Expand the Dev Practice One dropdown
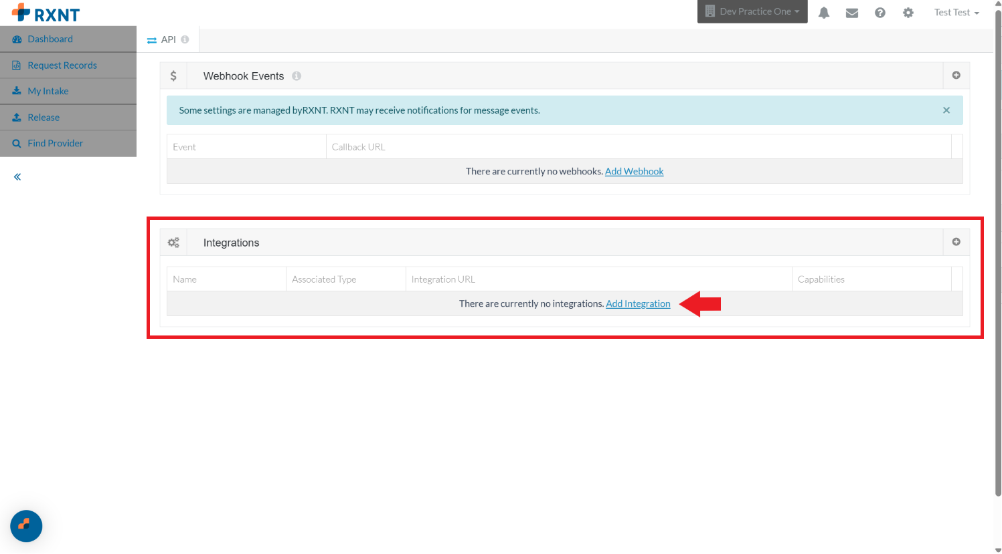Screen dimensions: 1002x554 click(752, 11)
